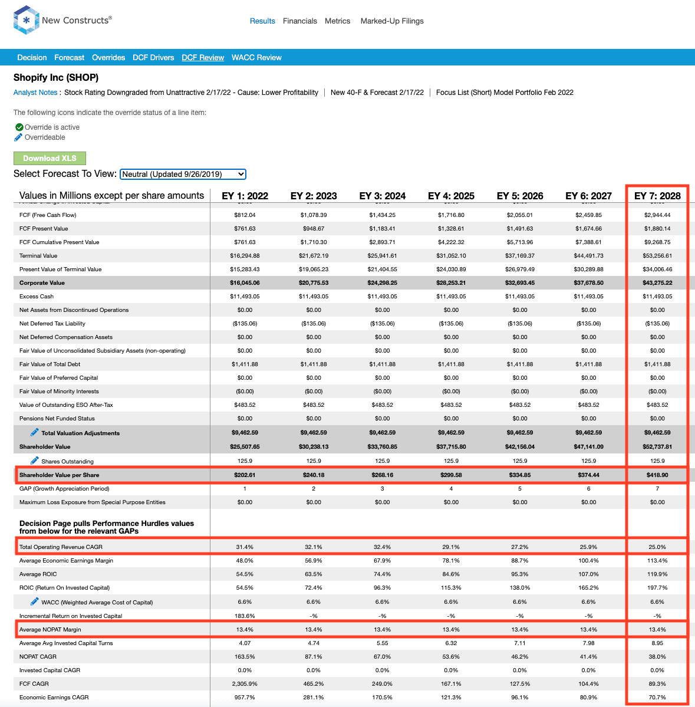Click the EY 4: 2025 column header
695x707 pixels.
tap(451, 196)
